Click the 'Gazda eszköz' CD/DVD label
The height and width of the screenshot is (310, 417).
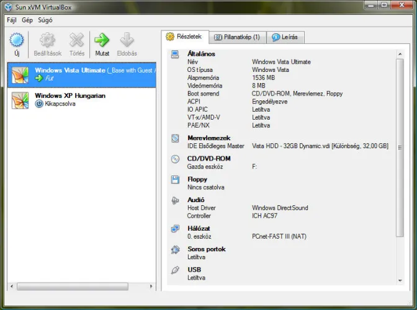point(205,167)
